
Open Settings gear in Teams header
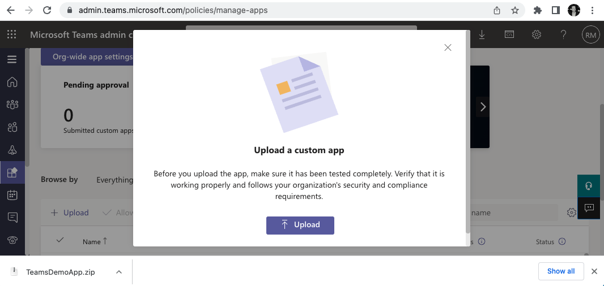(x=536, y=34)
